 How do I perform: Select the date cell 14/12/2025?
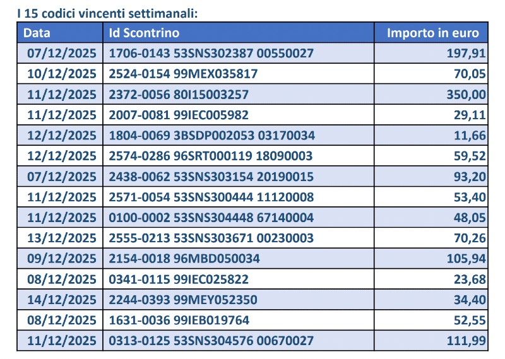(x=62, y=300)
